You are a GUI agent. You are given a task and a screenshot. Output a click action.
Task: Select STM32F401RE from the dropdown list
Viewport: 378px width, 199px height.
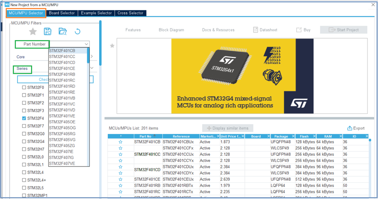[68, 92]
